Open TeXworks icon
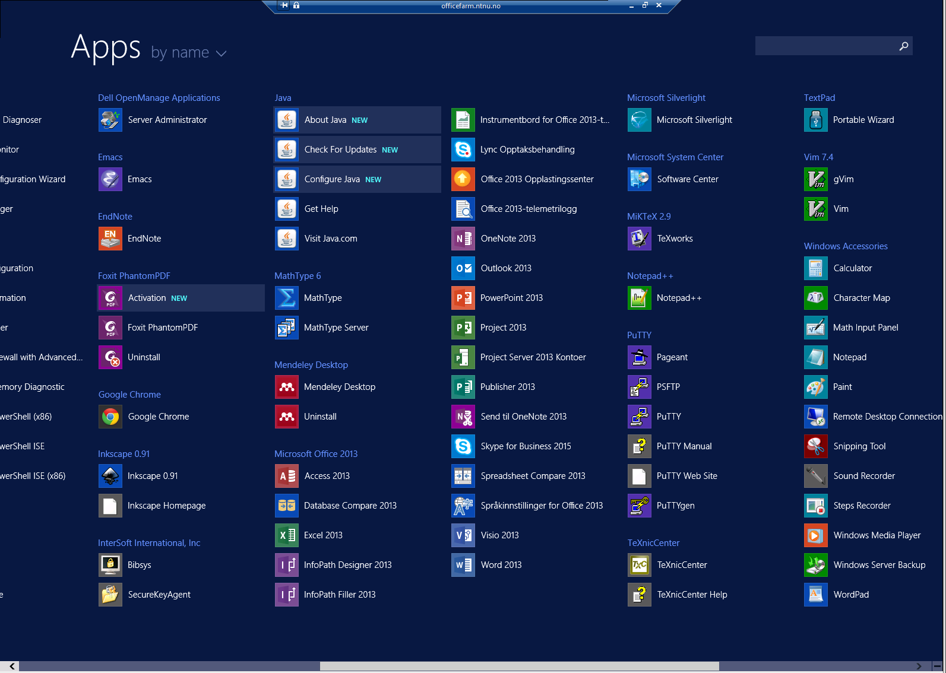 tap(640, 239)
